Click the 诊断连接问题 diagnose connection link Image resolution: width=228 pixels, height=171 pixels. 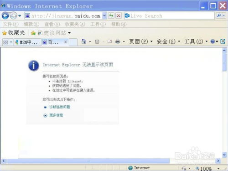(60, 107)
